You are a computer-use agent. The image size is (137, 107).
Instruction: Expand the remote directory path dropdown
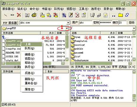(134, 28)
